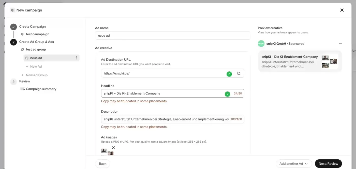Screen dimensions: 356x169
Task: Open the Add another Ad dropdown
Action: pos(294,164)
